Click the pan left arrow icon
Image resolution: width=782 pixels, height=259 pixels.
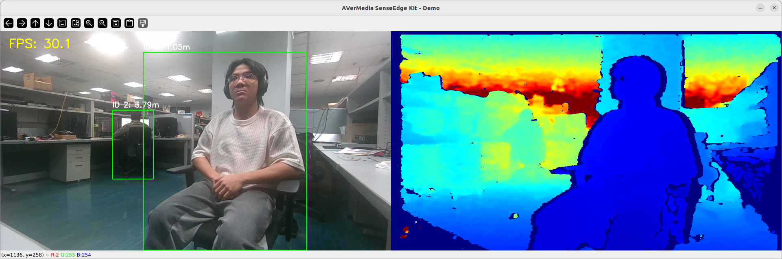9,23
